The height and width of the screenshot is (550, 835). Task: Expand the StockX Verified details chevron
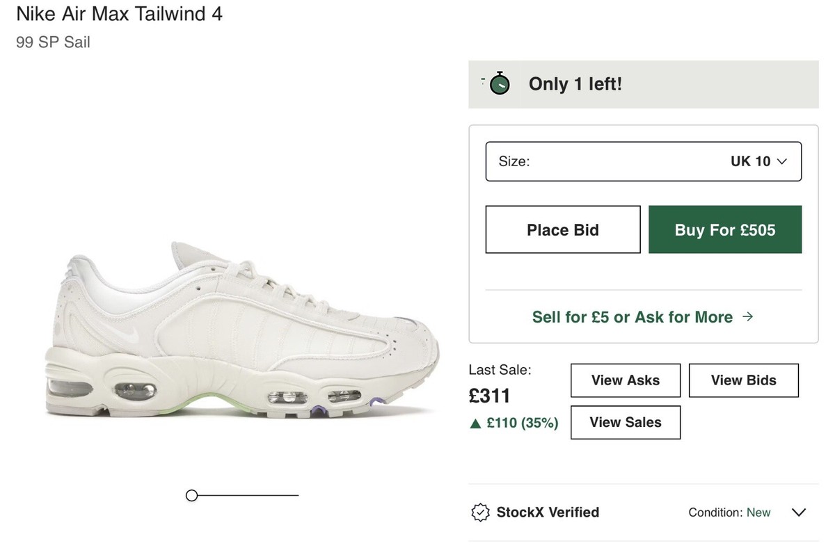click(x=799, y=512)
